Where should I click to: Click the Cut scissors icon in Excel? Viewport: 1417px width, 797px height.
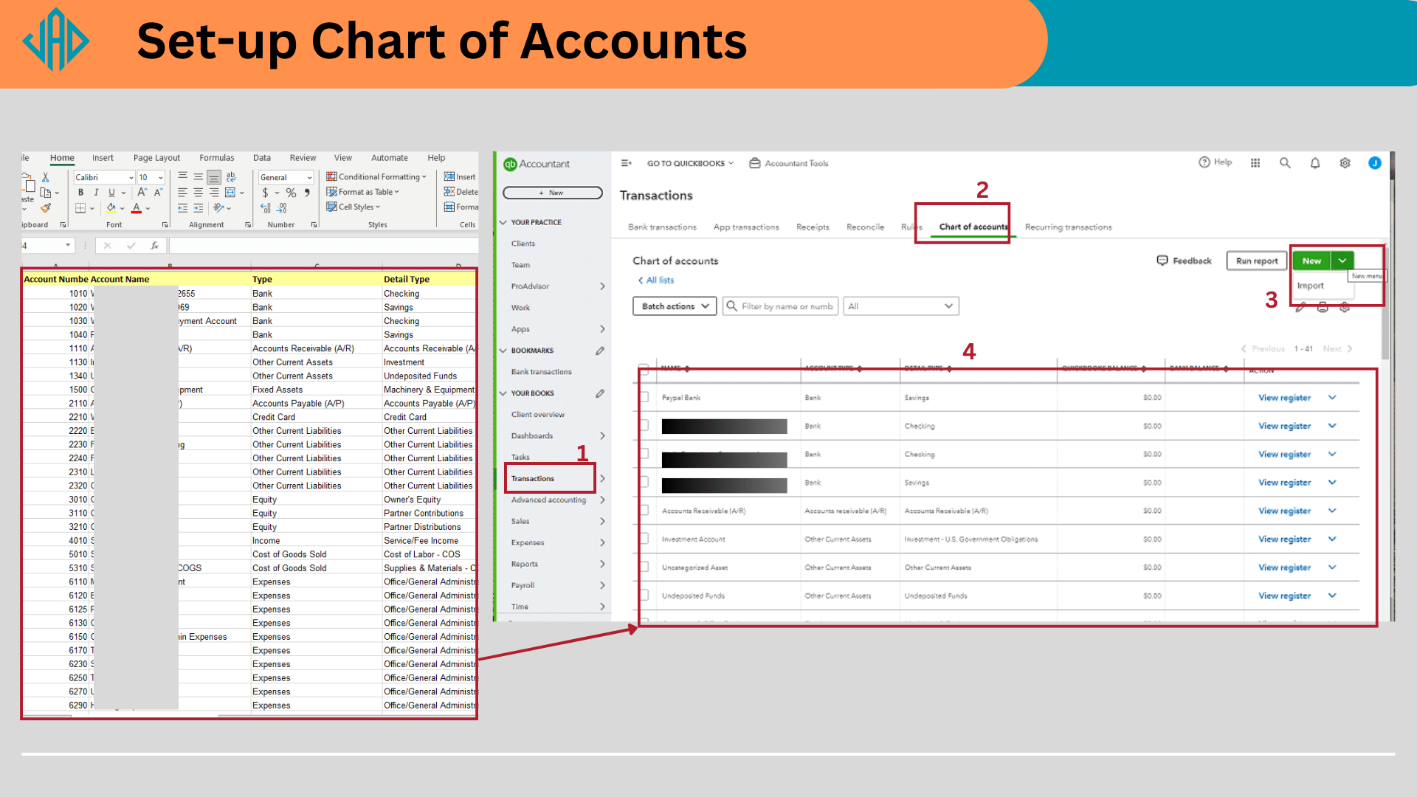[45, 178]
